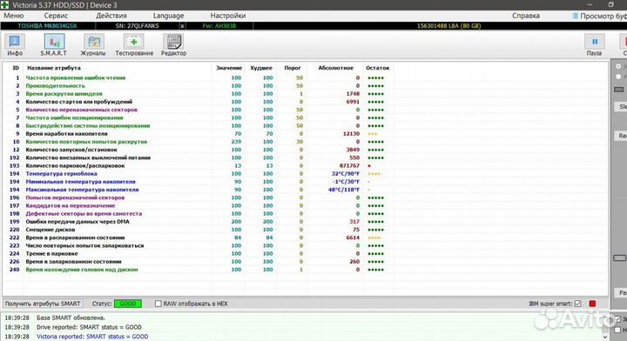
Task: Click the red indicator next to IBM super smart
Action: (x=593, y=304)
